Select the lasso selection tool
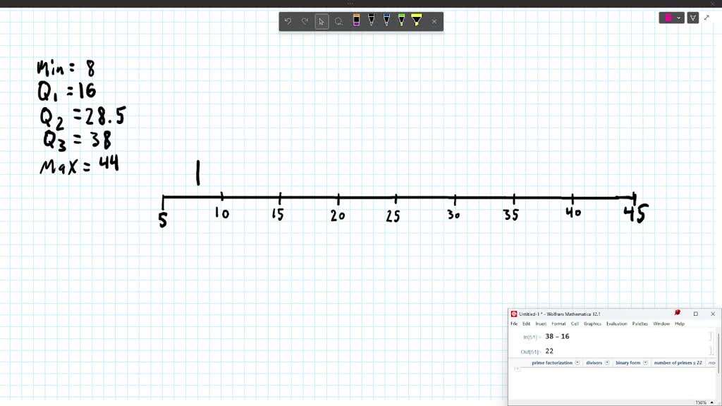Image resolution: width=722 pixels, height=406 pixels. (x=338, y=21)
